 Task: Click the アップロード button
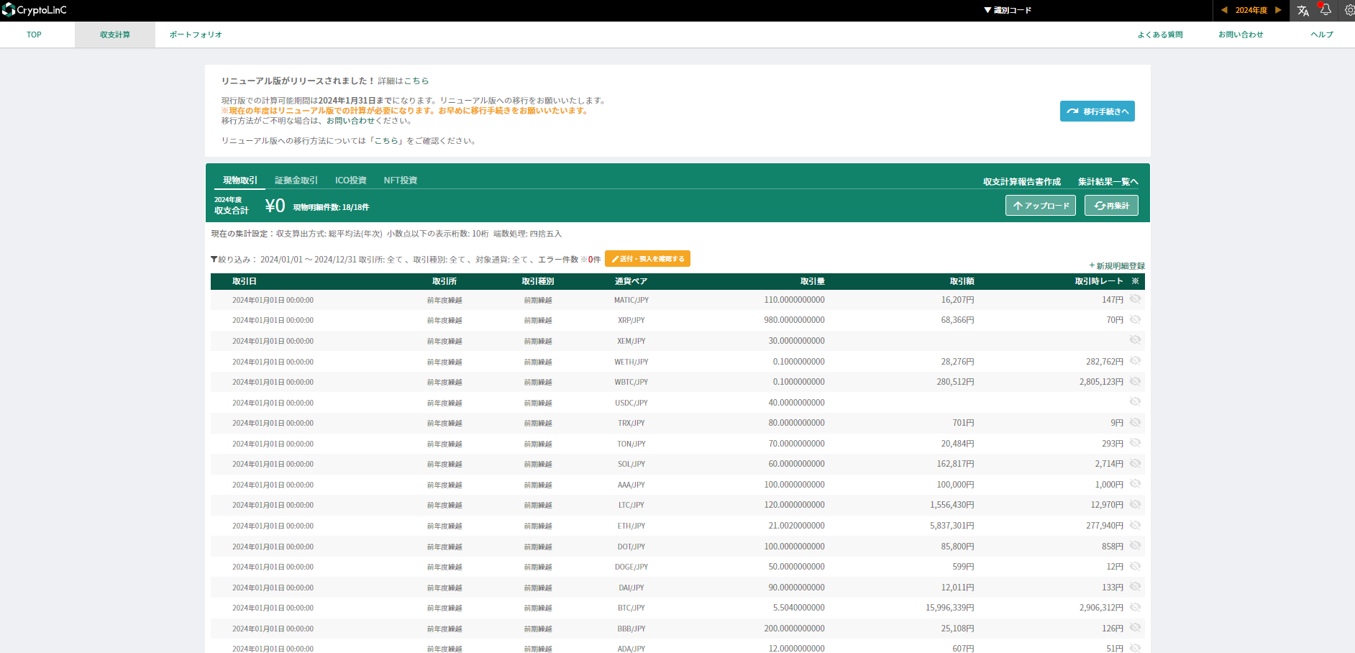tap(1040, 206)
